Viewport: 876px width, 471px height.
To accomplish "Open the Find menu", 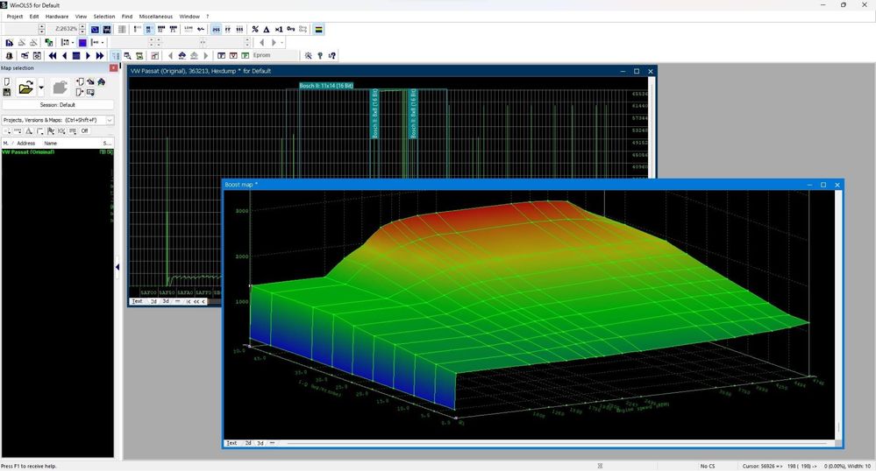I will click(127, 16).
